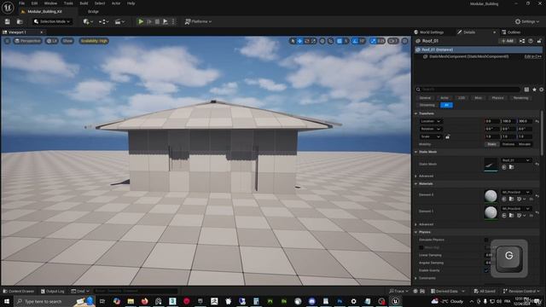Open the Edit menu

point(34,3)
